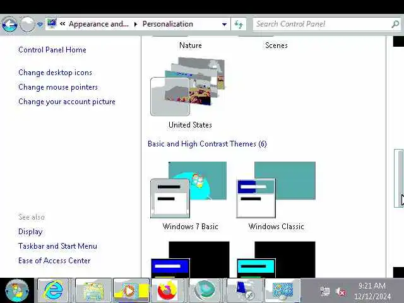Refresh the Control Panel page
Image resolution: width=404 pixels, height=303 pixels.
[x=239, y=24]
